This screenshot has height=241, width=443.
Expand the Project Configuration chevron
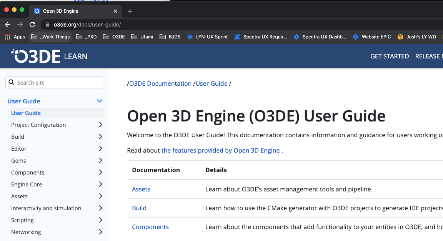[x=101, y=125]
